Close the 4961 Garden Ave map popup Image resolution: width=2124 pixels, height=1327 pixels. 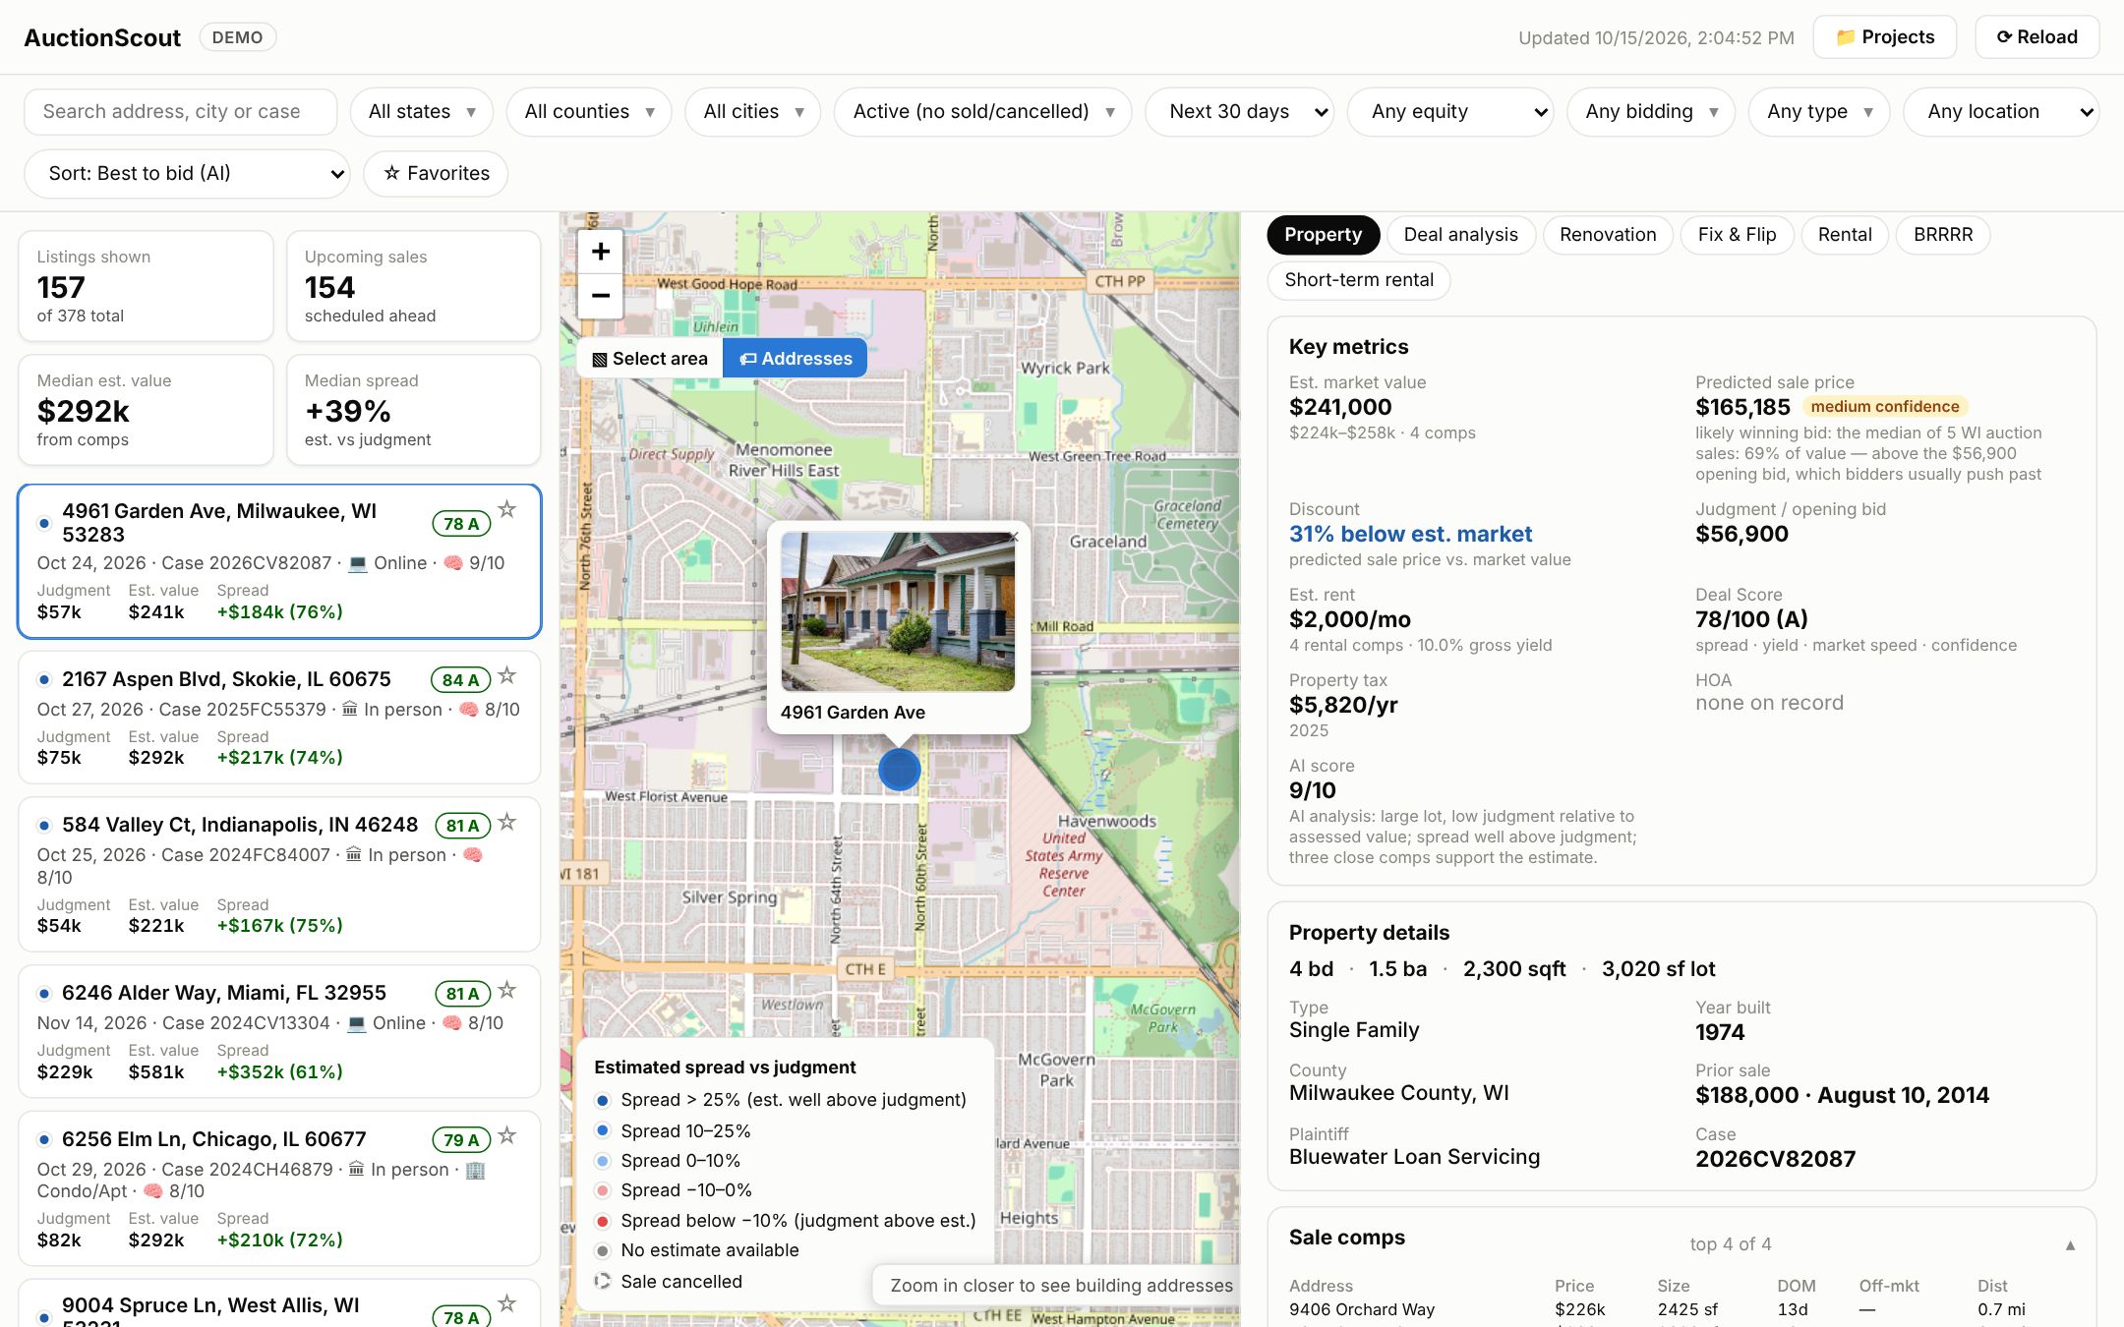coord(1014,537)
